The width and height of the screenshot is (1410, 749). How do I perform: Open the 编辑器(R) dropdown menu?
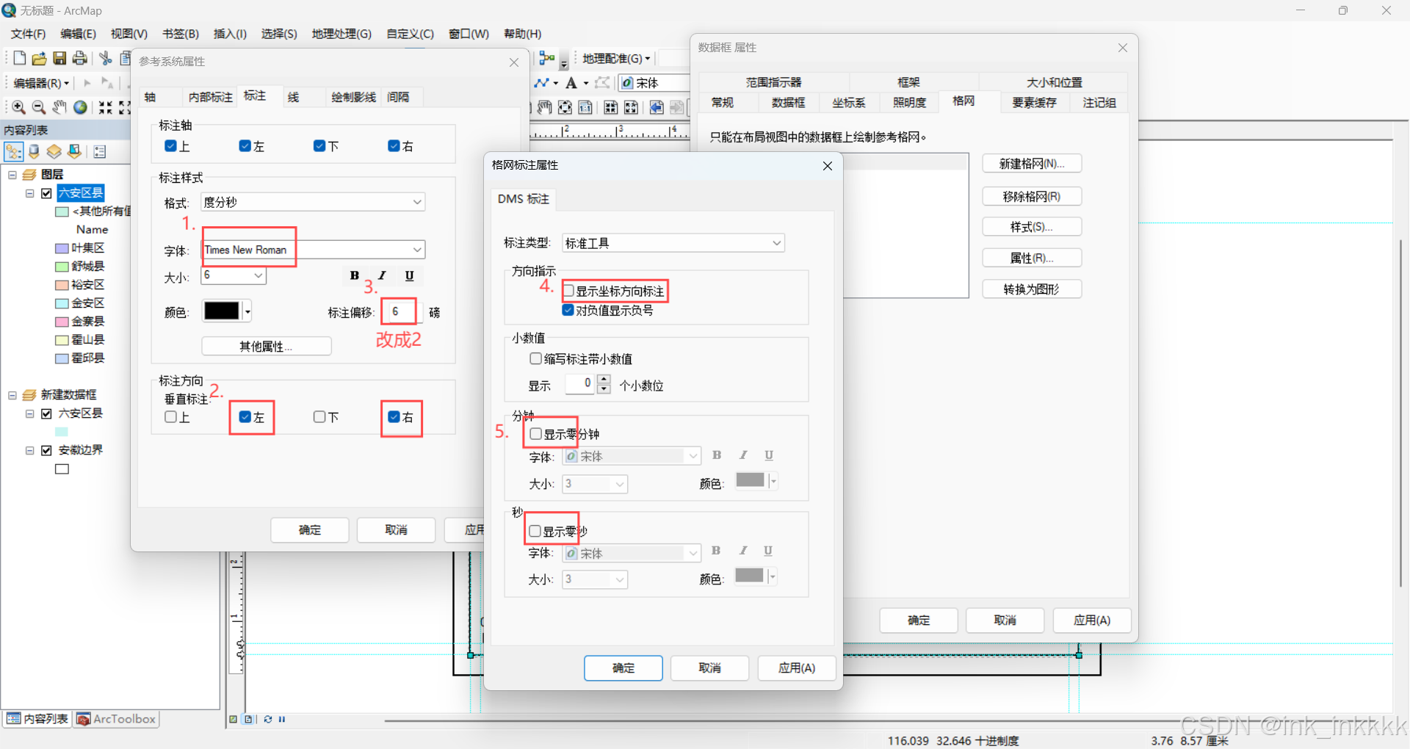pyautogui.click(x=41, y=83)
